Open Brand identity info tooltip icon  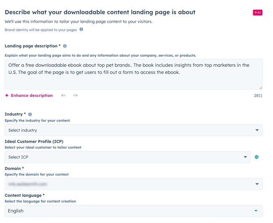tap(81, 29)
